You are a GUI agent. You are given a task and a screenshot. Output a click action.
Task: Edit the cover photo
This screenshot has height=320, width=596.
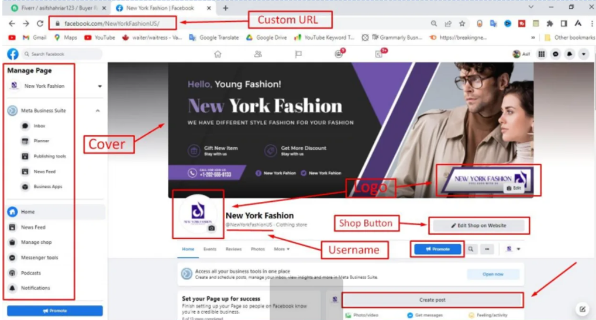point(514,188)
